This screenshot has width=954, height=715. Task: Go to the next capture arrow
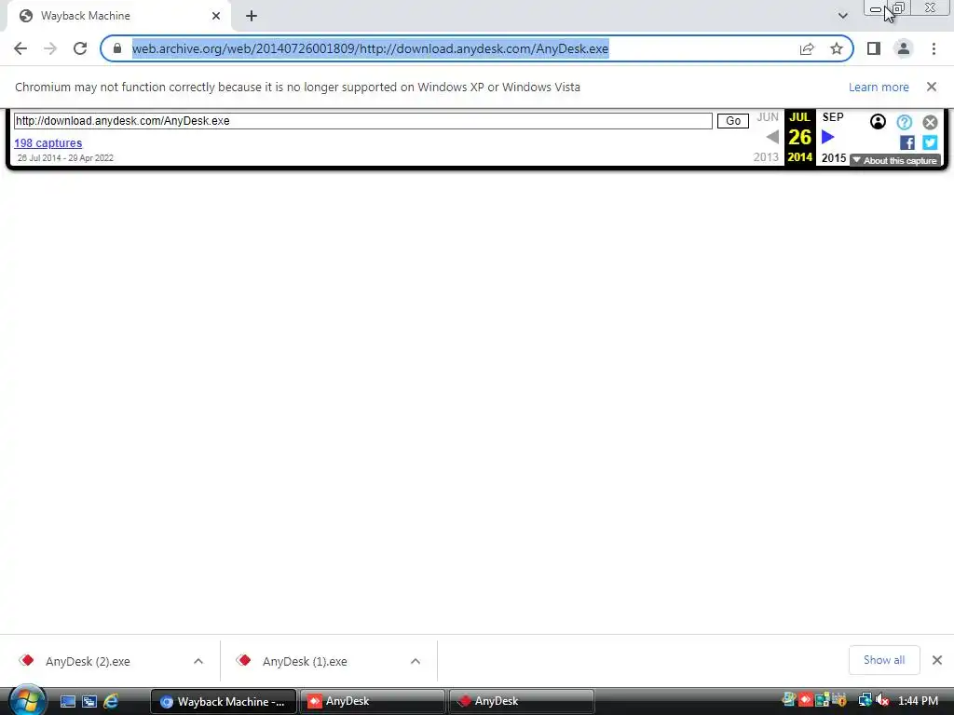point(828,138)
